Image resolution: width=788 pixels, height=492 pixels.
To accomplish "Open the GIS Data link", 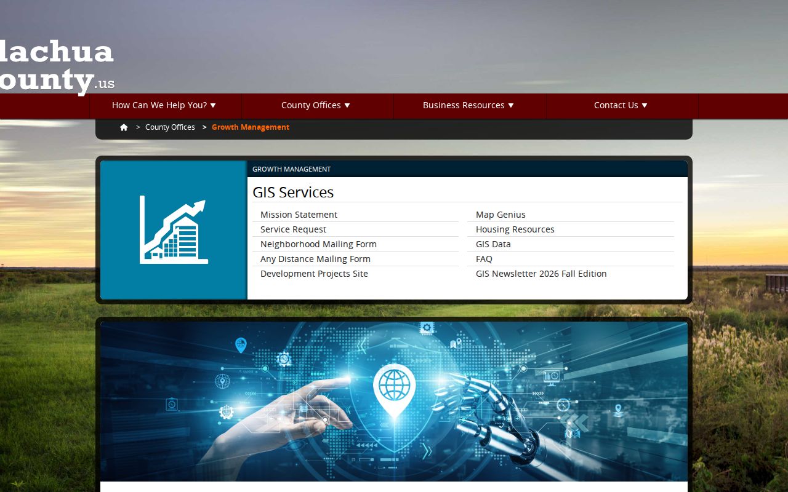I will click(x=493, y=244).
